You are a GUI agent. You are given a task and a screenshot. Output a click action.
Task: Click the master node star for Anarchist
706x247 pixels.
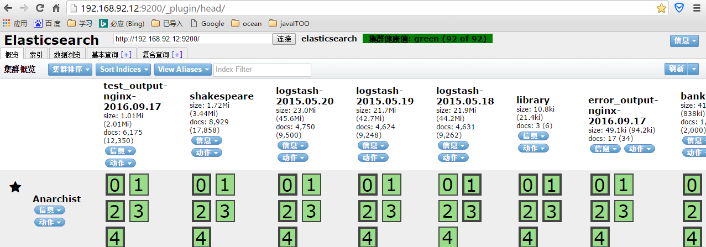pos(15,187)
